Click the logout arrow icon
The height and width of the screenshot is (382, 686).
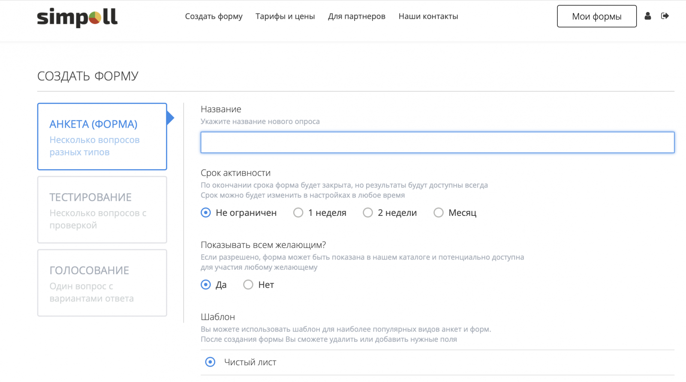pyautogui.click(x=665, y=16)
